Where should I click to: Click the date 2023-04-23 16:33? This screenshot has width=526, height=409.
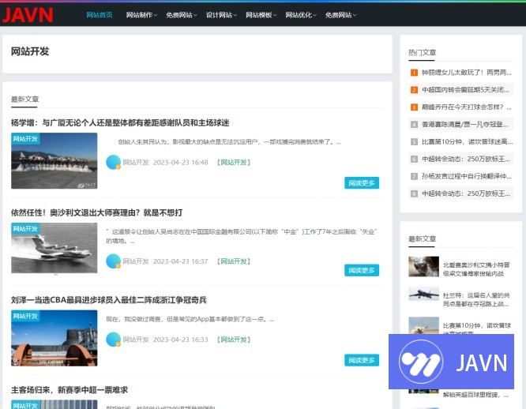coord(181,340)
